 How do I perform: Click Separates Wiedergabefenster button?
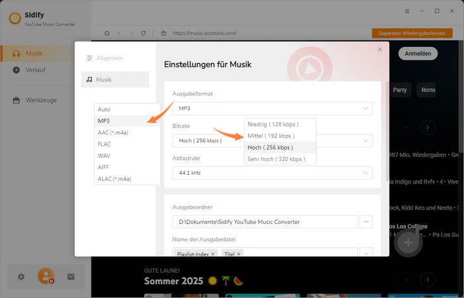[x=412, y=33]
